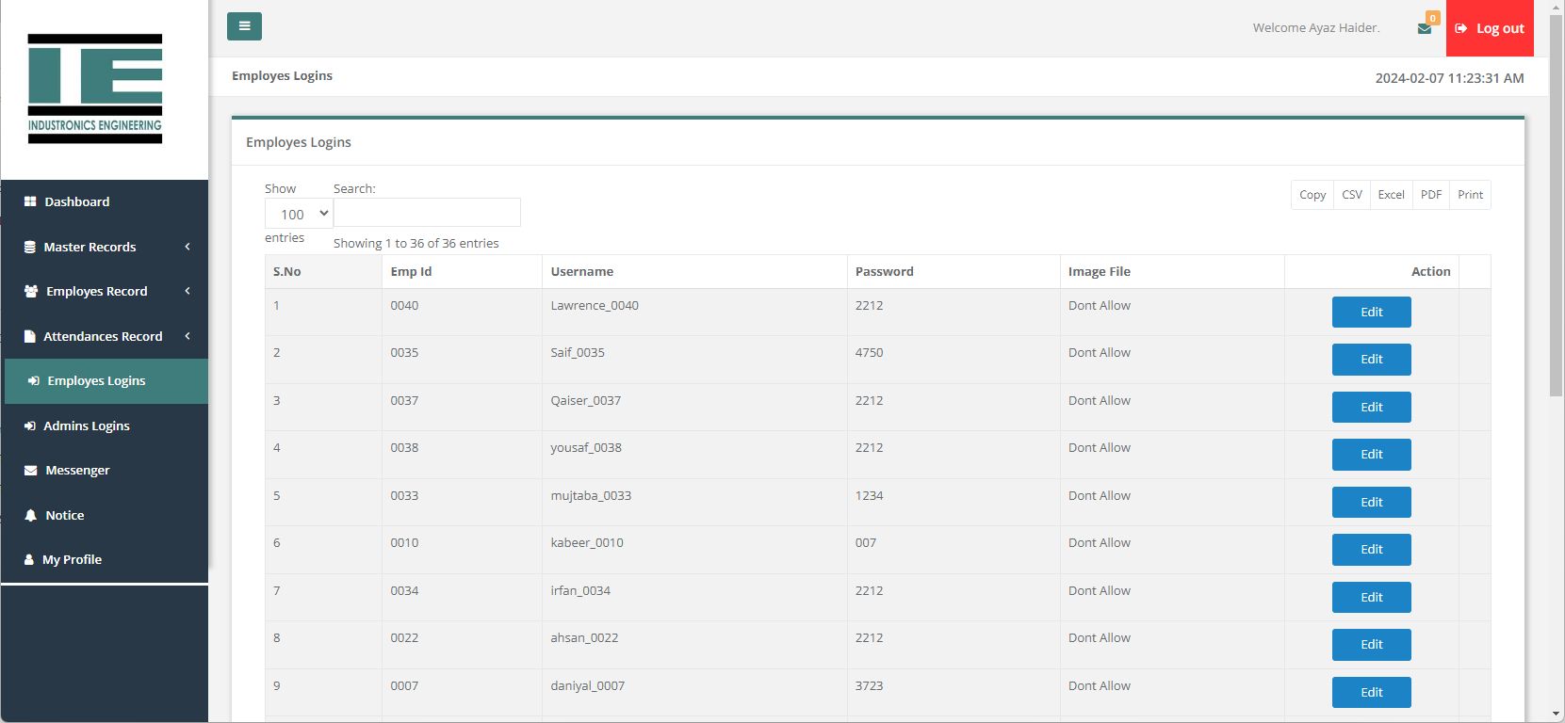Click the Notice bell icon

click(x=30, y=515)
